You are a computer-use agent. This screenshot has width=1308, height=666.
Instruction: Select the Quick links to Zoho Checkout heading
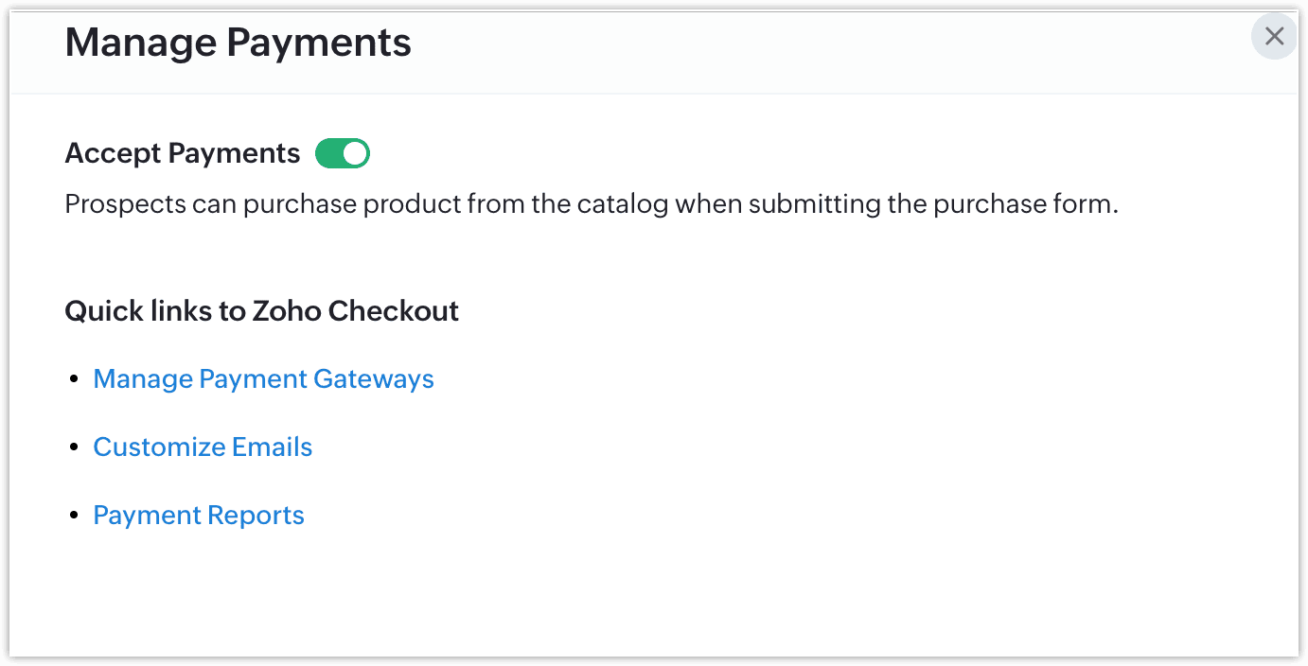[x=261, y=311]
